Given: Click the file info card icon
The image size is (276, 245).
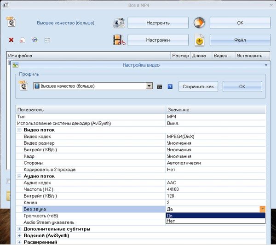Looking at the screenshot, I should 47,40.
